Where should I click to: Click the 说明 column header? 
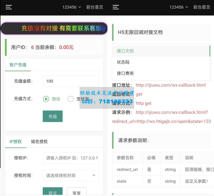(197, 158)
